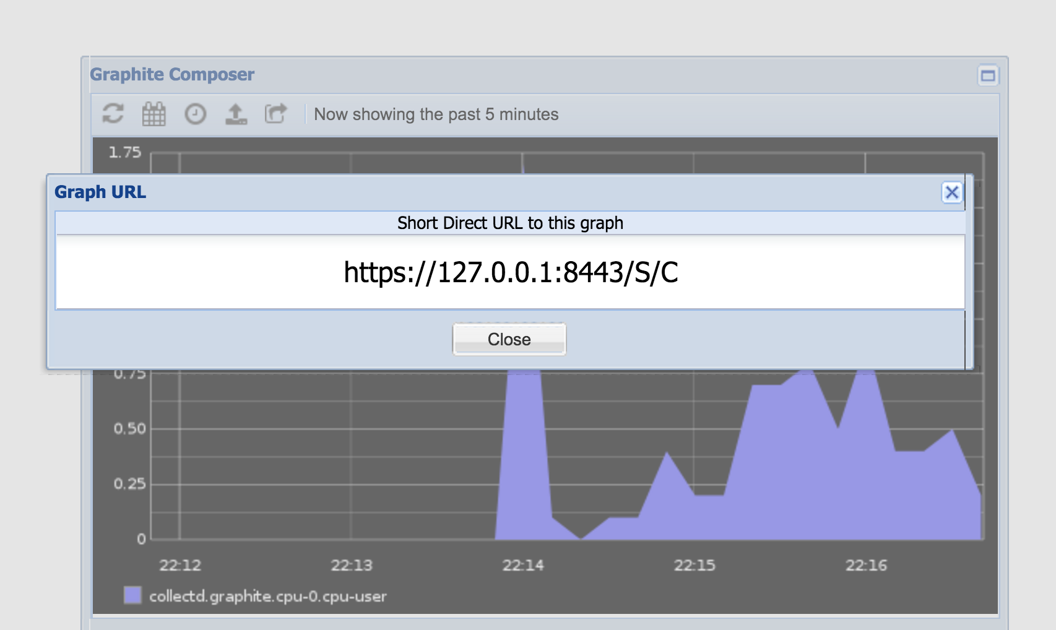
Task: Click the upload/save graph icon
Action: pyautogui.click(x=236, y=114)
